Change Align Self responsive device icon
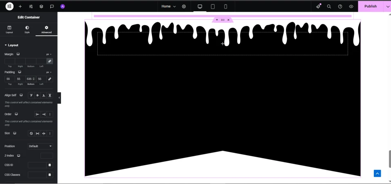The image size is (391, 184). [x=21, y=95]
